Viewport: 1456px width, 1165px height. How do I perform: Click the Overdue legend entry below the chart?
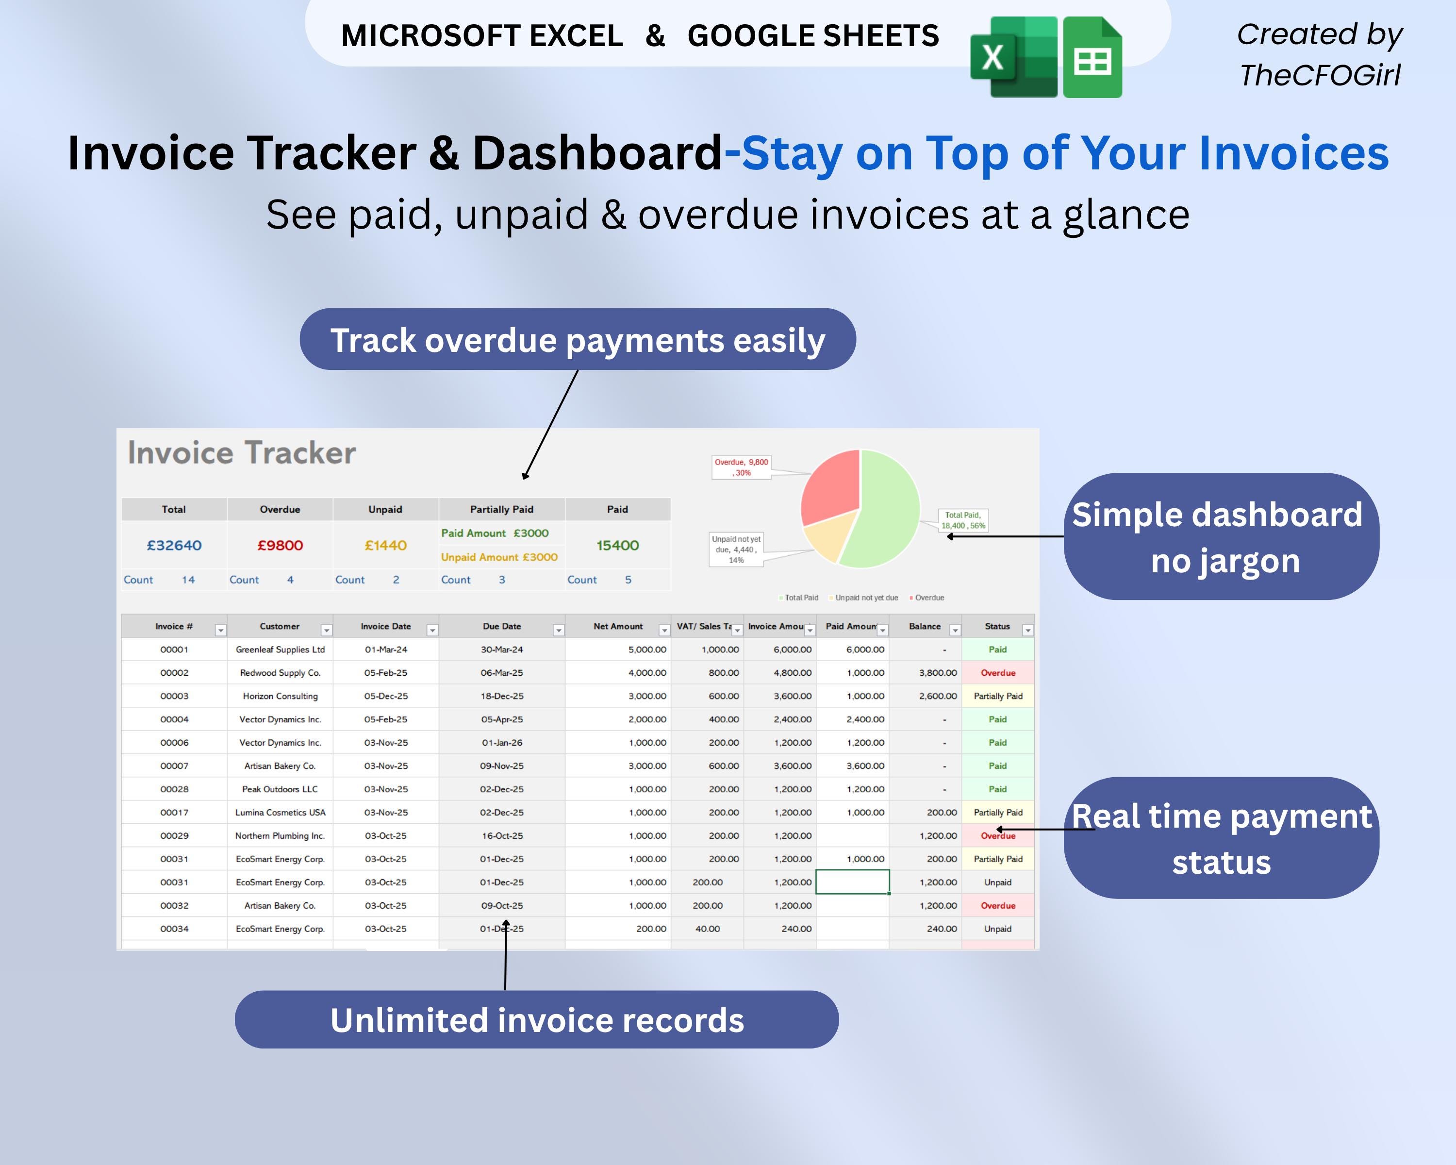[x=927, y=598]
